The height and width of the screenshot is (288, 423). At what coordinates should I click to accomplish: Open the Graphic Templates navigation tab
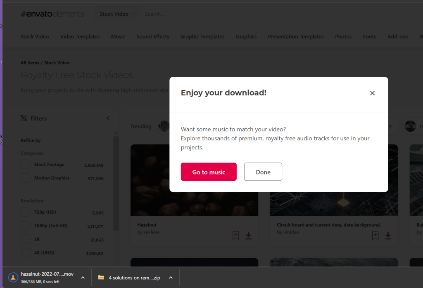(x=202, y=37)
